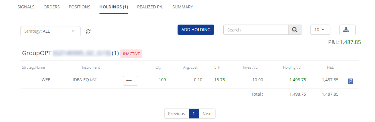Viewport: 375px width, 122px height.
Task: Go to the POSITIONS tab
Action: pyautogui.click(x=80, y=7)
